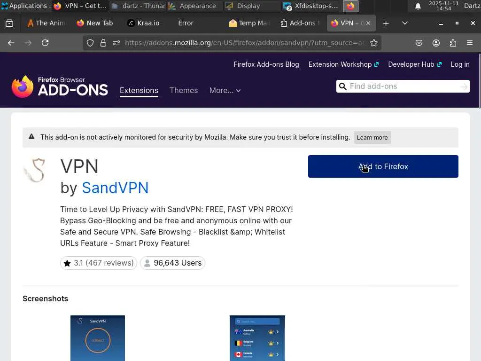
Task: Select the Themes navigation item
Action: pos(184,91)
